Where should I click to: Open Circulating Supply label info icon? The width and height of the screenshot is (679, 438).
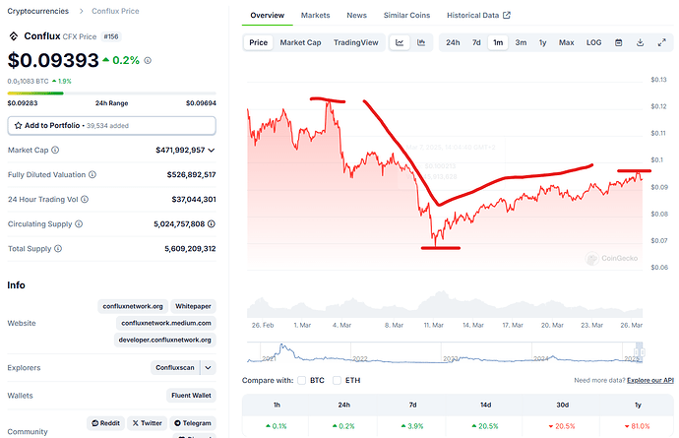(79, 224)
